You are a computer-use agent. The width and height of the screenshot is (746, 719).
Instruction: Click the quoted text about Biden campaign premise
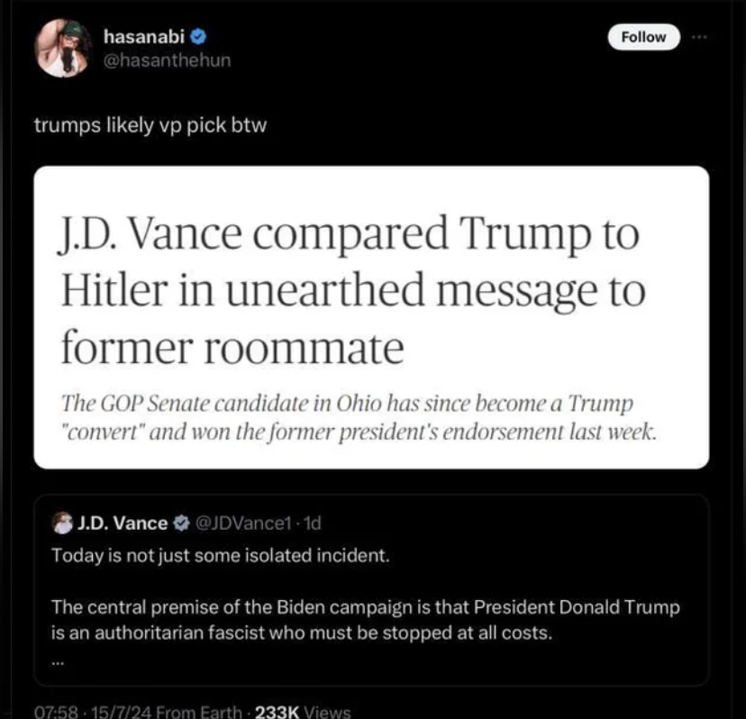tap(366, 620)
